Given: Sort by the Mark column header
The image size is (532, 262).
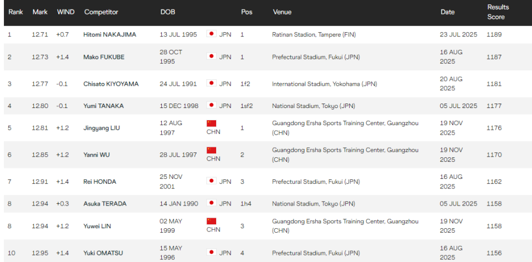Looking at the screenshot, I should click(x=40, y=12).
